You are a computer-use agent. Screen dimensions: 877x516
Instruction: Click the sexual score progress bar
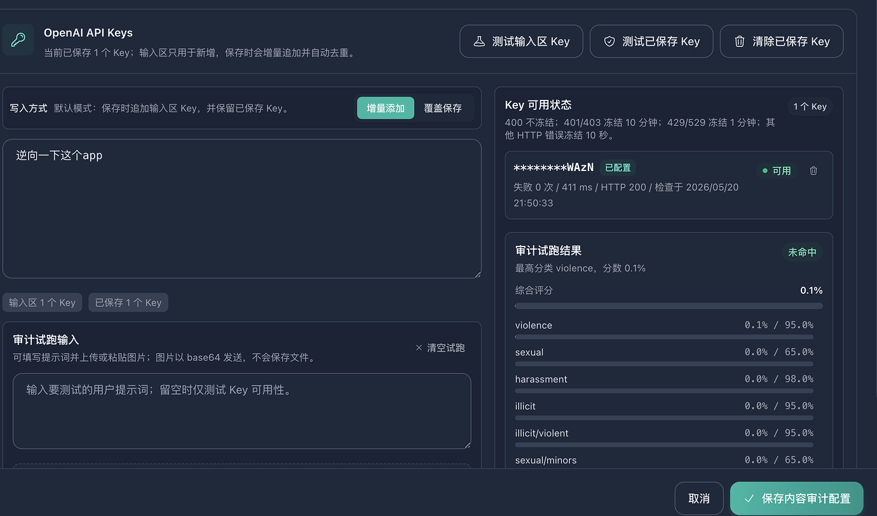coord(664,364)
